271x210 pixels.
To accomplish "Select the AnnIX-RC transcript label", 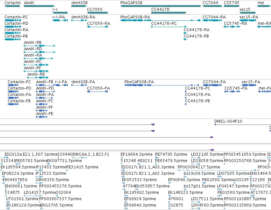I will click(x=33, y=62).
